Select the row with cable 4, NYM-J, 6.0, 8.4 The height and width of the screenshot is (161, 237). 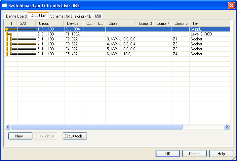click(121, 44)
